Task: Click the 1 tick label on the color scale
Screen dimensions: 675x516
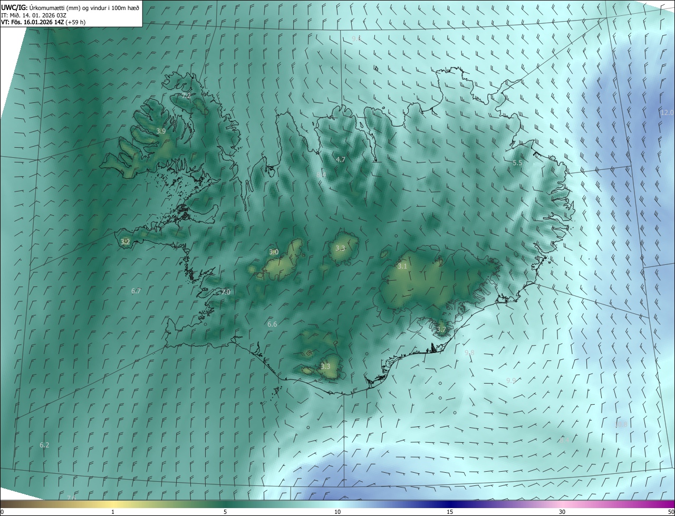Action: point(113,512)
